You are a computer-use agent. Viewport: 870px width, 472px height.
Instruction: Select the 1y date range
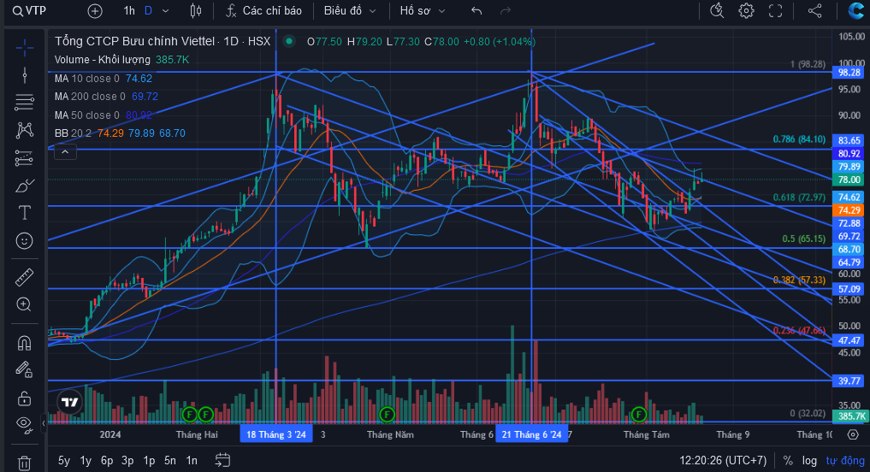(x=86, y=460)
